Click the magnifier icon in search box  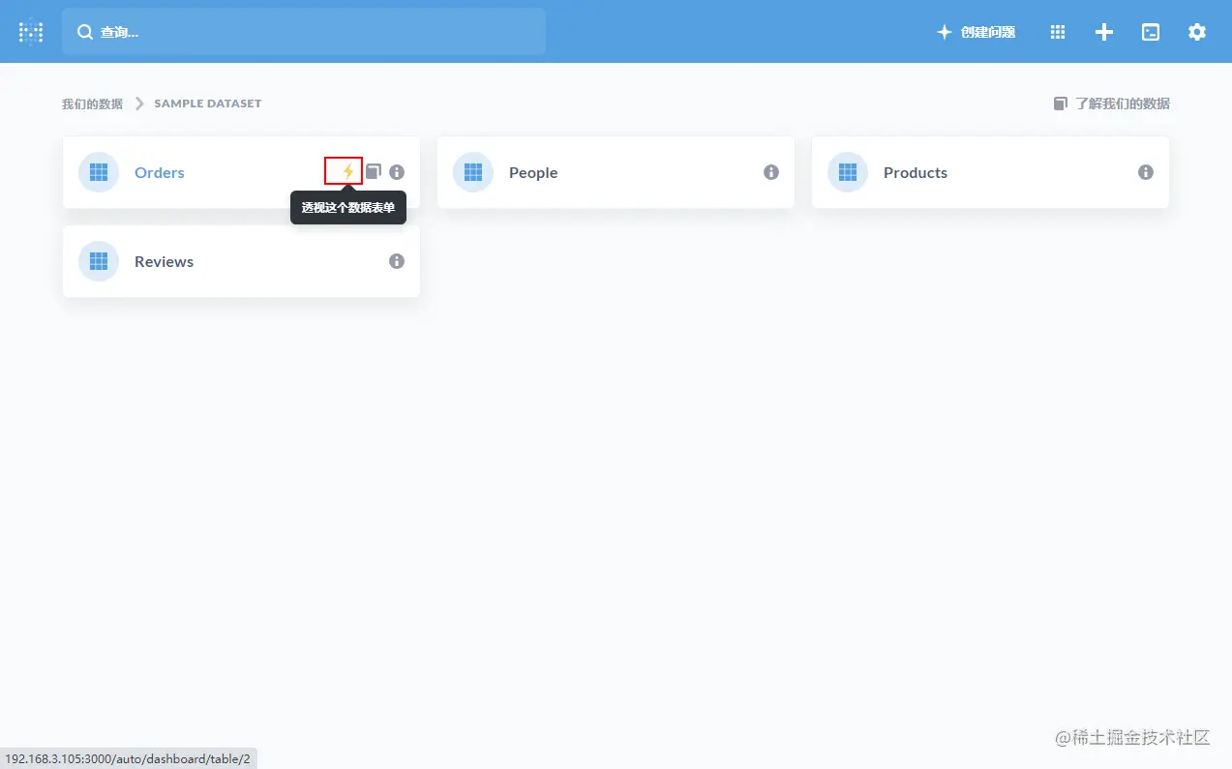click(x=85, y=32)
